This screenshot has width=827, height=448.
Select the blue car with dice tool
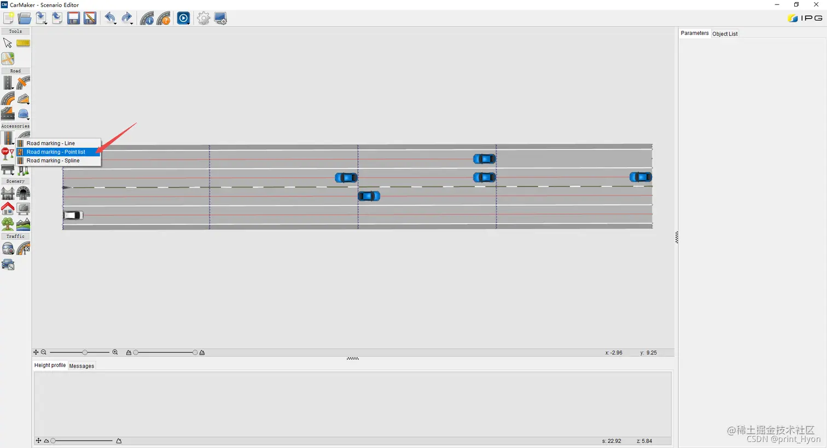(x=8, y=265)
